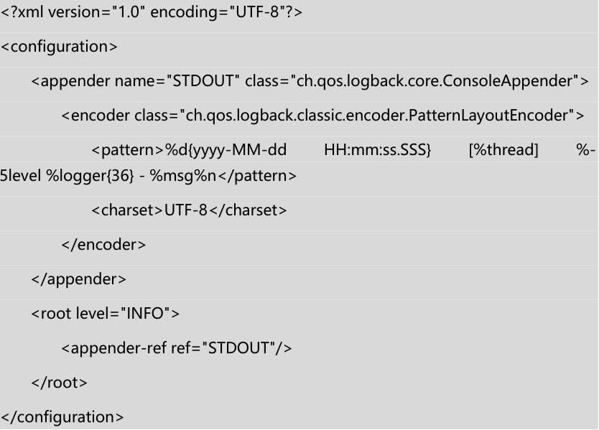Click the opening configuration tag
The width and height of the screenshot is (599, 430).
pos(60,47)
